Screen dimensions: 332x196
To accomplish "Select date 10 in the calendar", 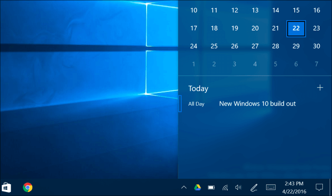I will pyautogui.click(x=194, y=10).
